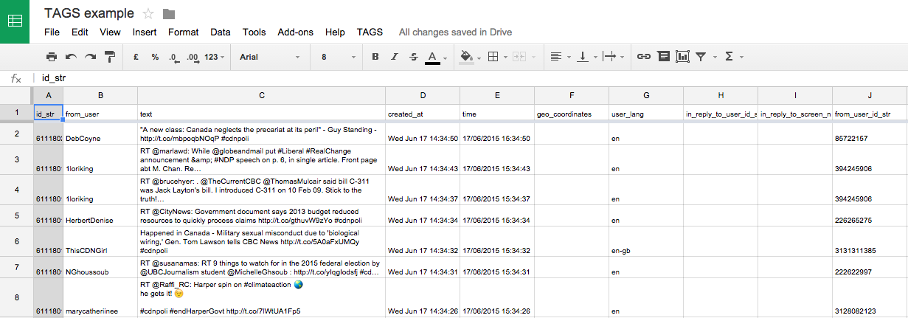Open the Arial font dropdown
Image resolution: width=908 pixels, height=318 pixels.
tap(270, 56)
